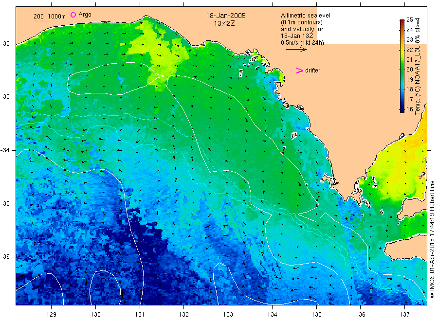Click the magenta drifter arrow symbol
The height and width of the screenshot is (321, 438).
point(299,71)
